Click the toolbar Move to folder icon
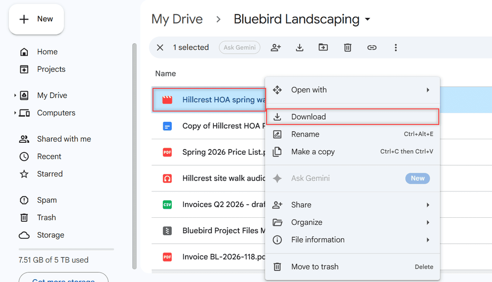This screenshot has width=492, height=282. coord(323,48)
